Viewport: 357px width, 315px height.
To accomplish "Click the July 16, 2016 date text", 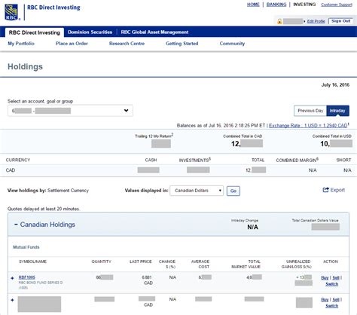I will coord(335,85).
